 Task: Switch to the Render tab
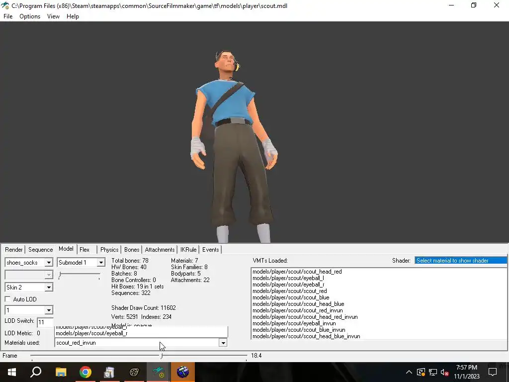(x=13, y=250)
